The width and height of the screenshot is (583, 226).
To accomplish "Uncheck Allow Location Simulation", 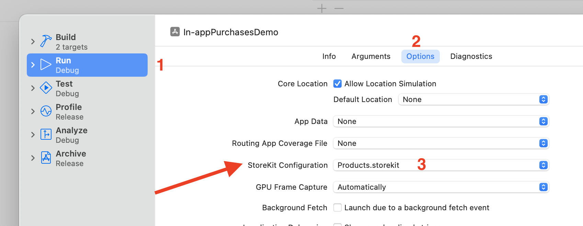I will (x=338, y=84).
